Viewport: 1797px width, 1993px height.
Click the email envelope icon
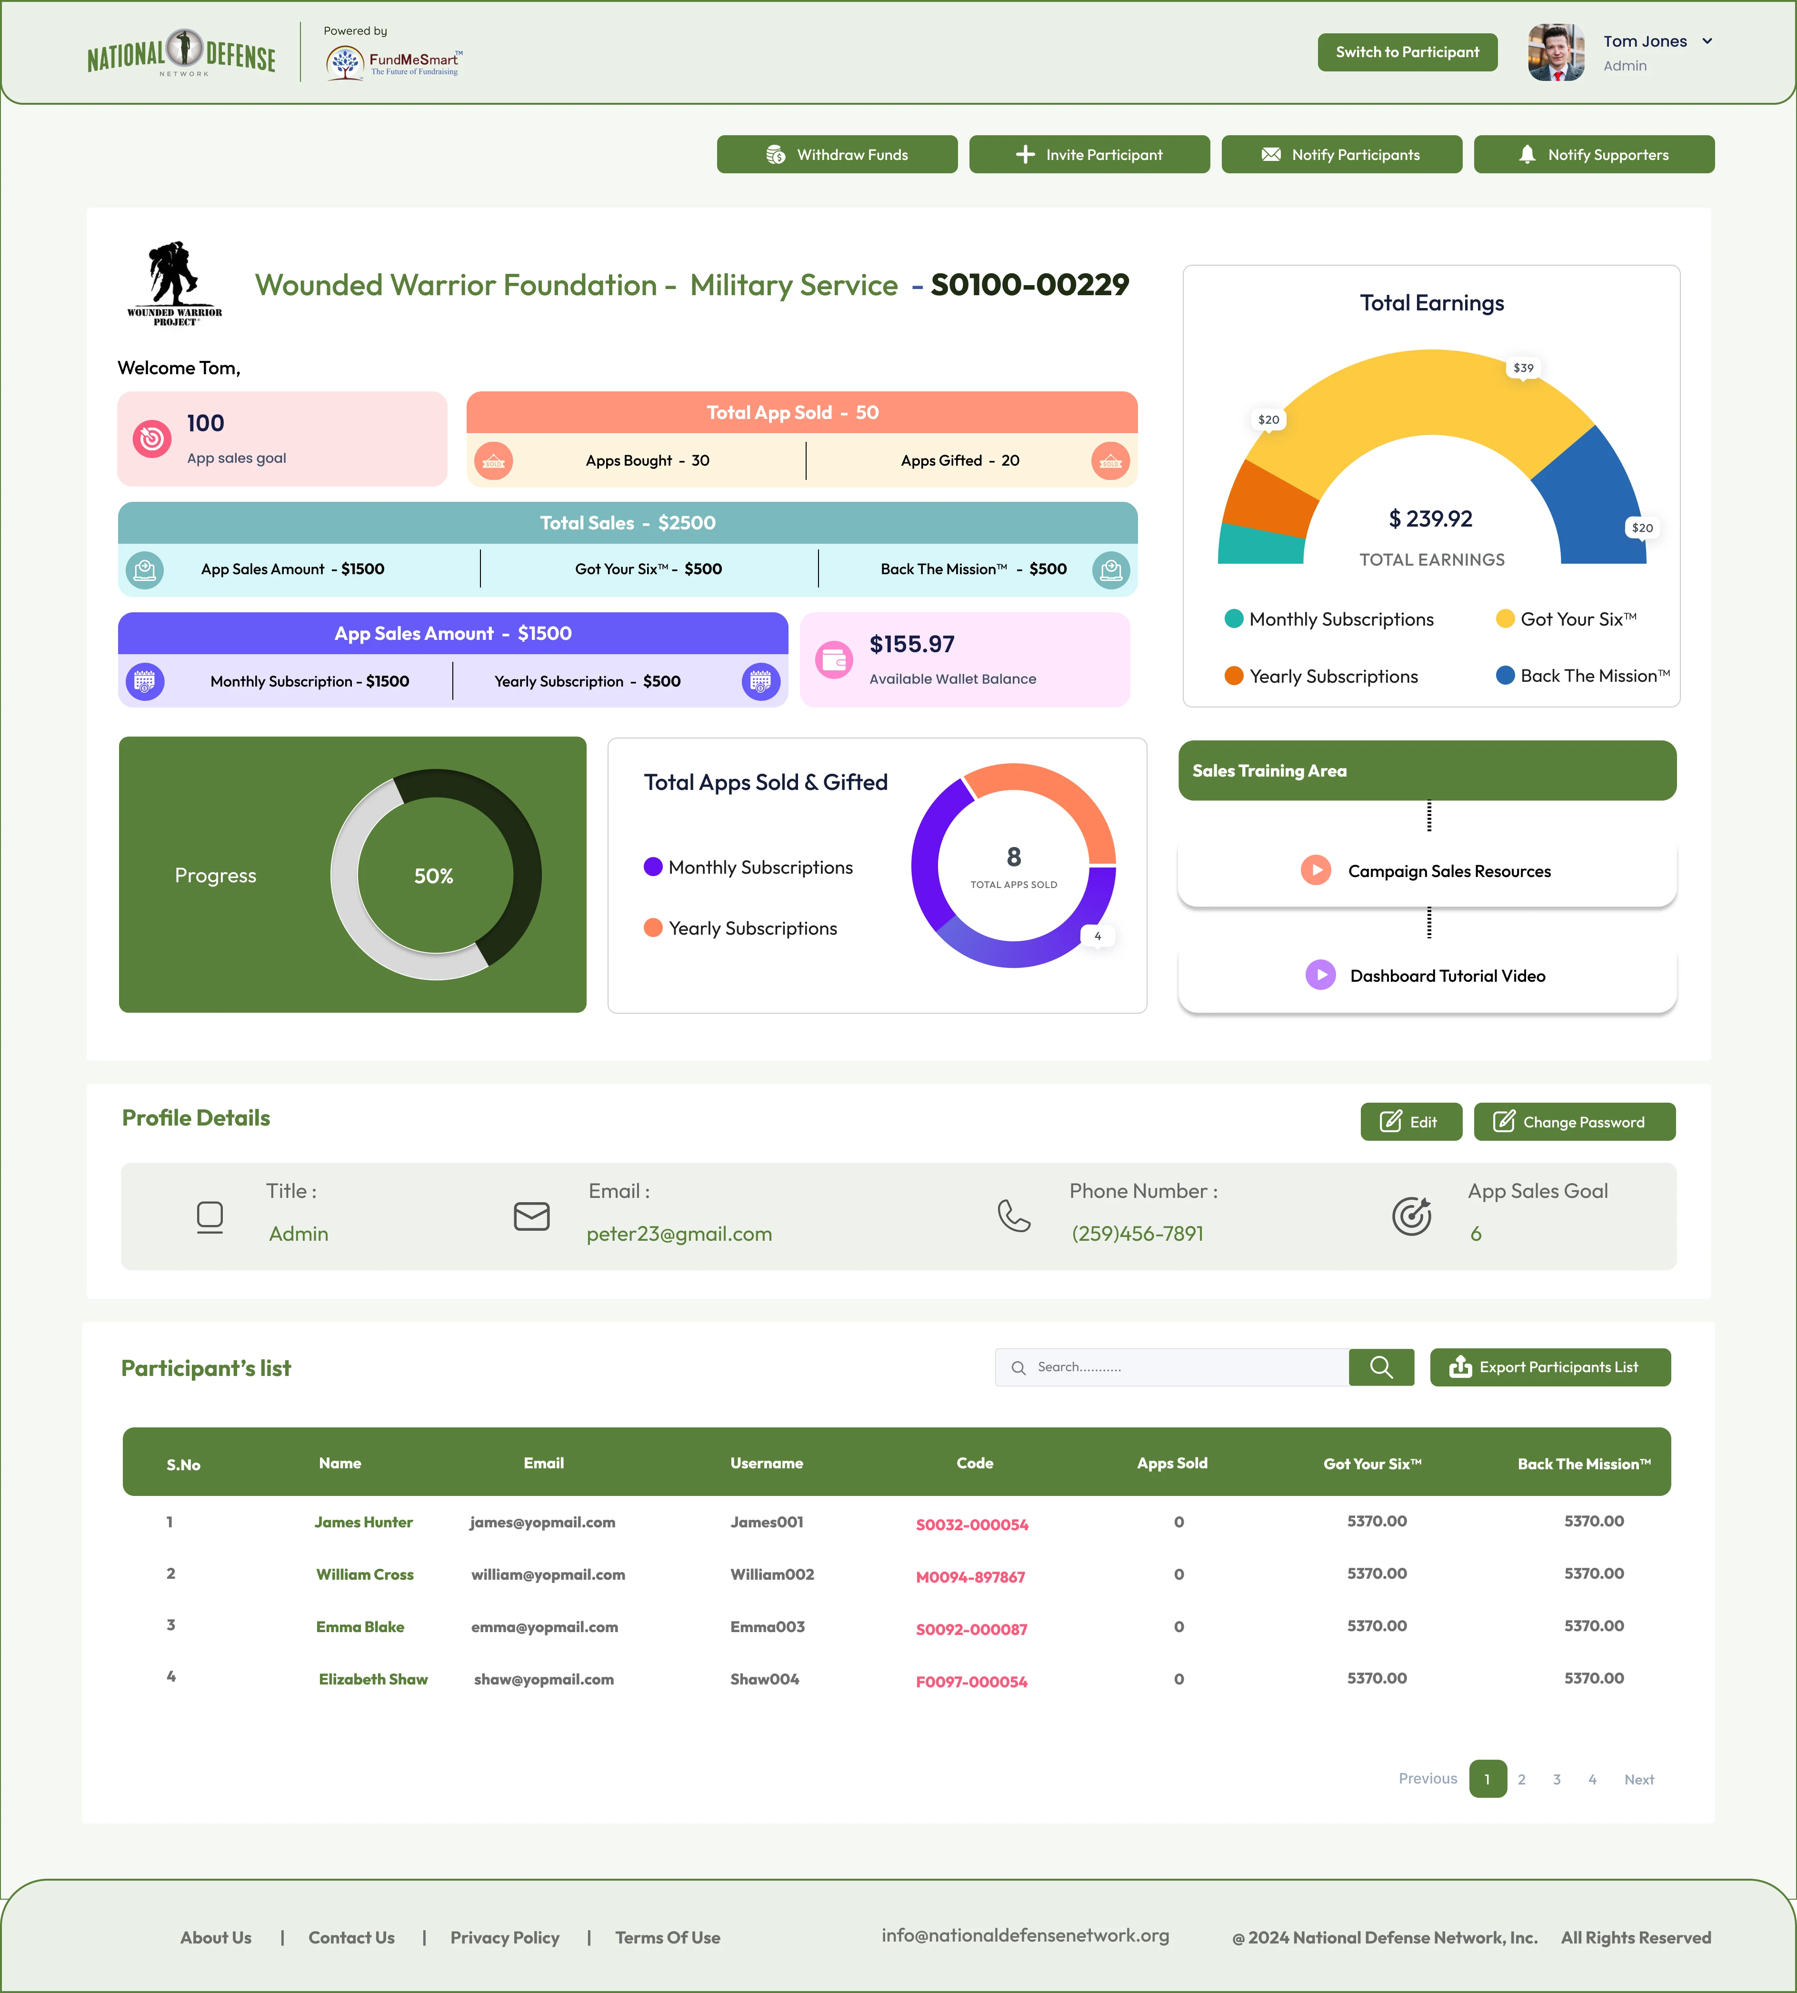click(x=531, y=1216)
